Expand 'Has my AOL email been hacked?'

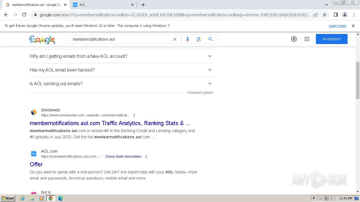click(x=121, y=70)
